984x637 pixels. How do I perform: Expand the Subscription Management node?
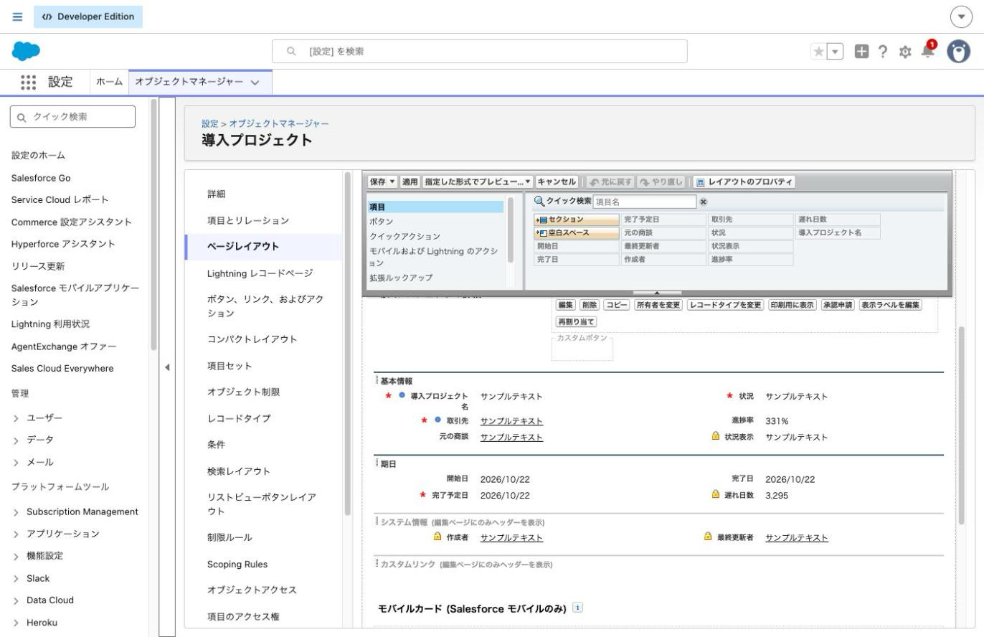click(16, 512)
